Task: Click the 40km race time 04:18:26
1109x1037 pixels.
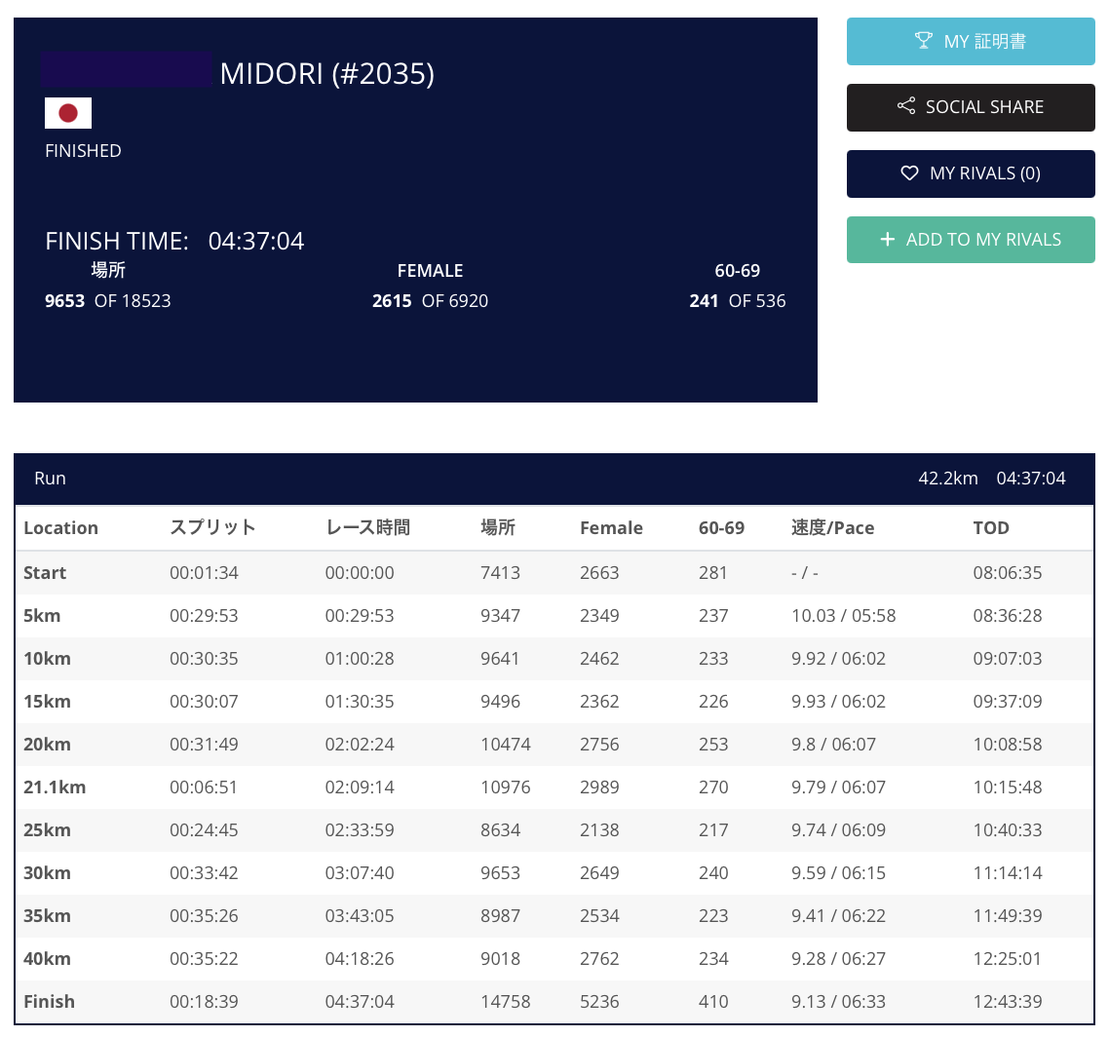Action: pos(360,959)
